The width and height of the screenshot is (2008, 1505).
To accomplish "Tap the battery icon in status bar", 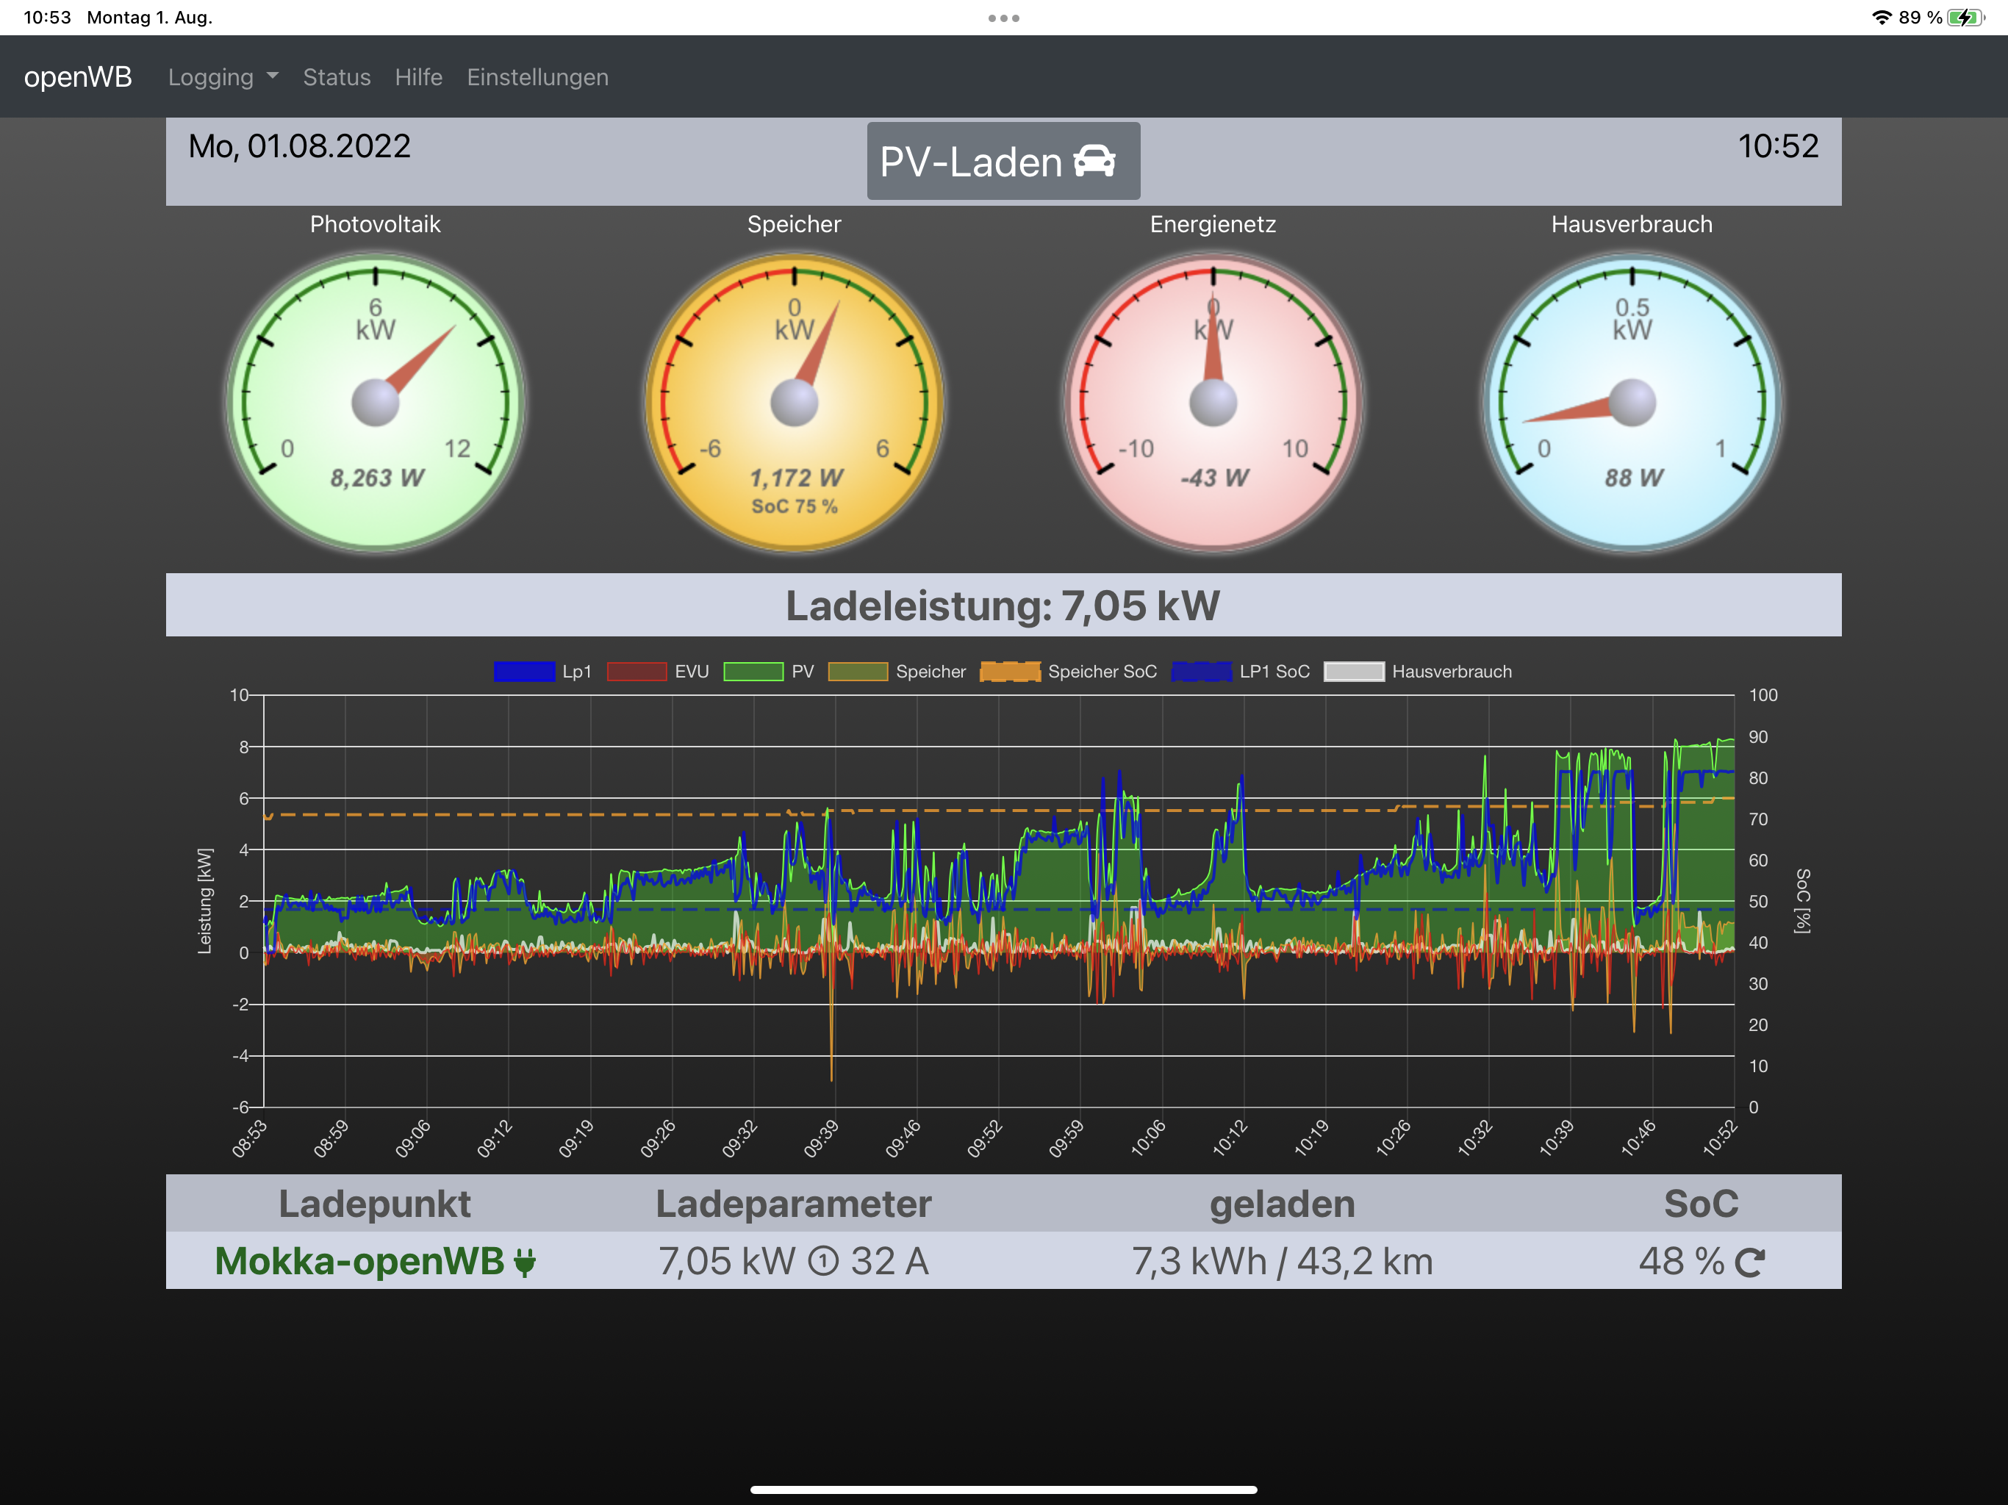I will (1965, 17).
